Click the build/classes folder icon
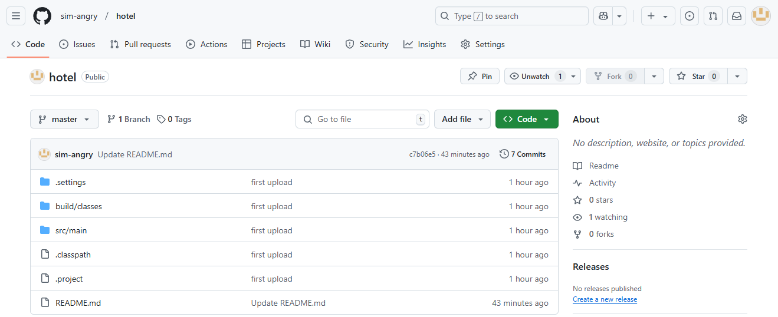Screen dimensions: 778x317 [45, 206]
